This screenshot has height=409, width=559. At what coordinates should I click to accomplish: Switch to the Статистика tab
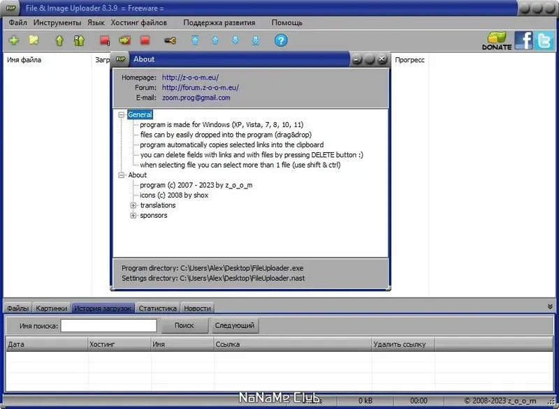[158, 308]
